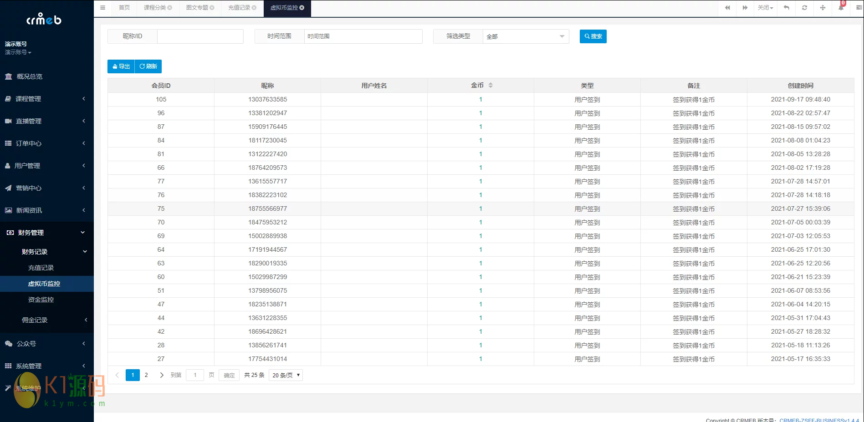
Task: Open 资金监控 in the sidebar
Action: (x=41, y=300)
